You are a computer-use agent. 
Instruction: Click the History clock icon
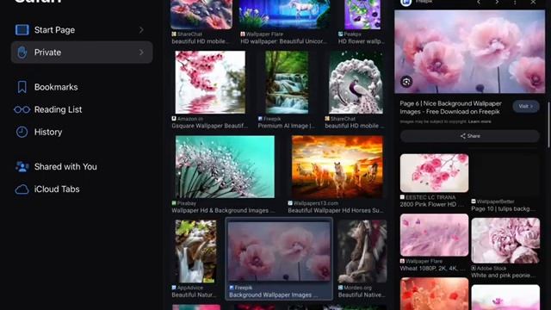click(22, 132)
